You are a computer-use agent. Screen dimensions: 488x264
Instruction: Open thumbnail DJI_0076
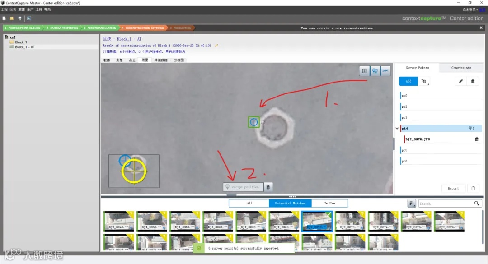tap(449, 221)
